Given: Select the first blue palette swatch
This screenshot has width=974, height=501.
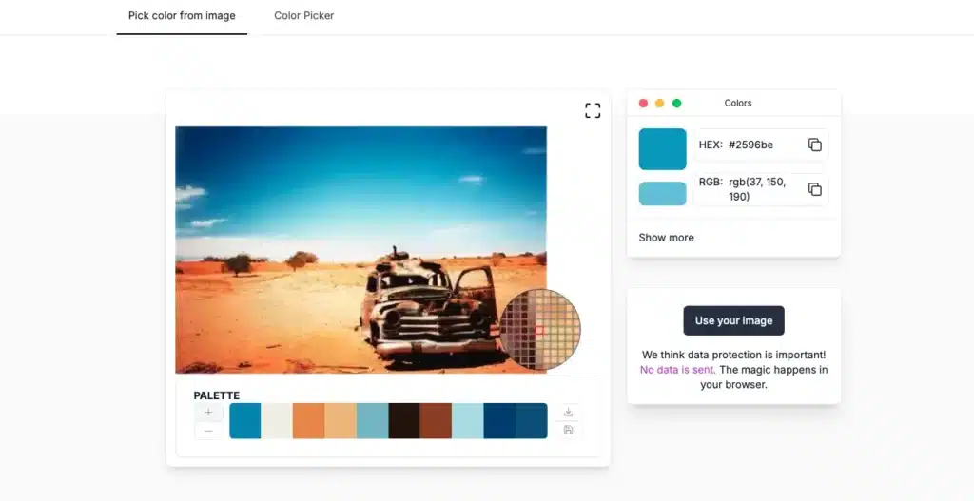Looking at the screenshot, I should pyautogui.click(x=244, y=421).
